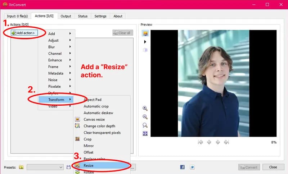Click the zoom out magnifier icon
Viewport: 288px width, 174px height.
coord(145,117)
